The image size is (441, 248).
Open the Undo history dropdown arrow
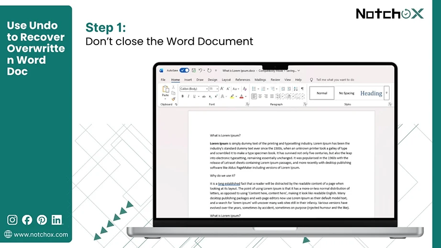pyautogui.click(x=204, y=71)
